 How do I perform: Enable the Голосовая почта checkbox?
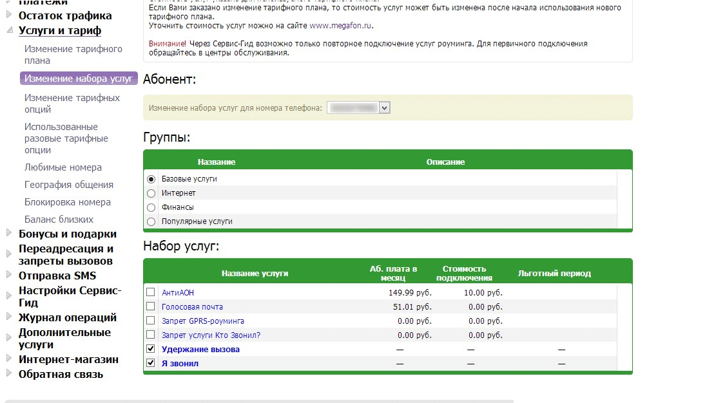click(151, 306)
